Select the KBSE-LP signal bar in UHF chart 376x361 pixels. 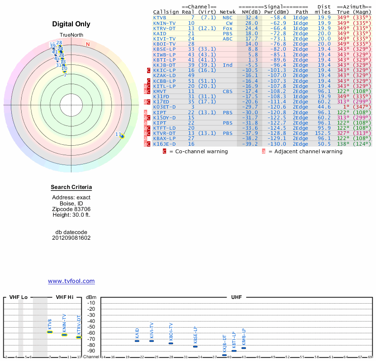(x=195, y=346)
